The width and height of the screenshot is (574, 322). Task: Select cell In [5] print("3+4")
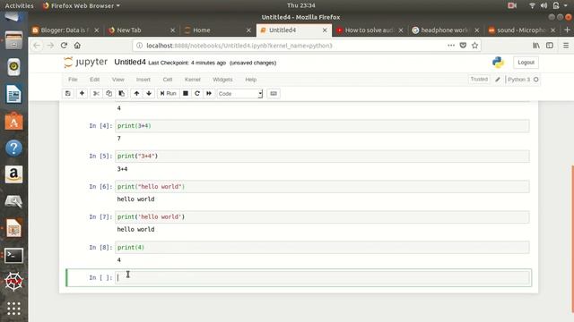[x=323, y=157]
